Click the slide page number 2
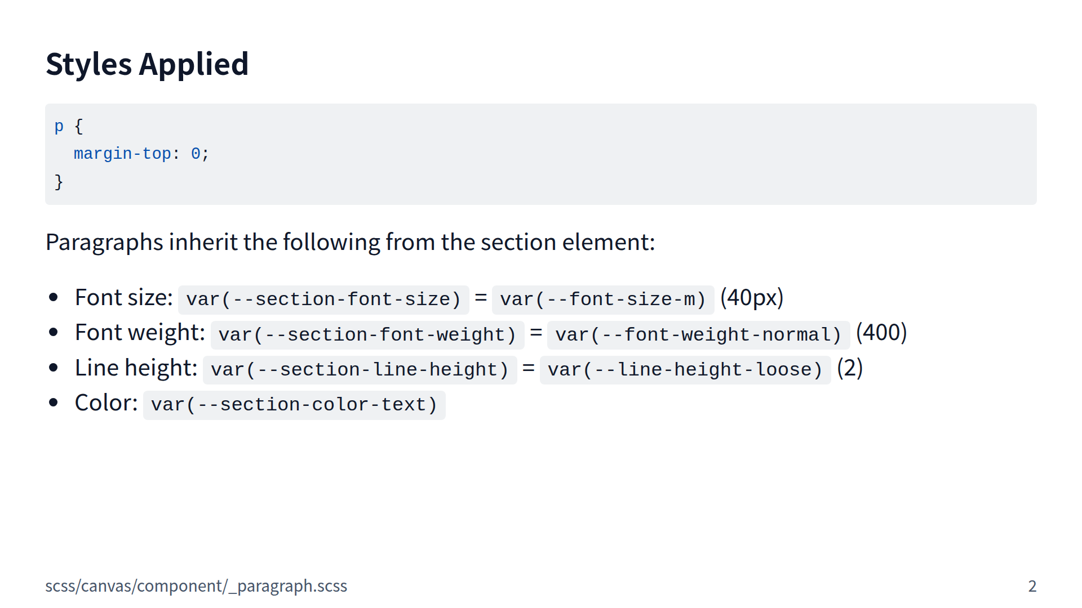 [x=1032, y=586]
